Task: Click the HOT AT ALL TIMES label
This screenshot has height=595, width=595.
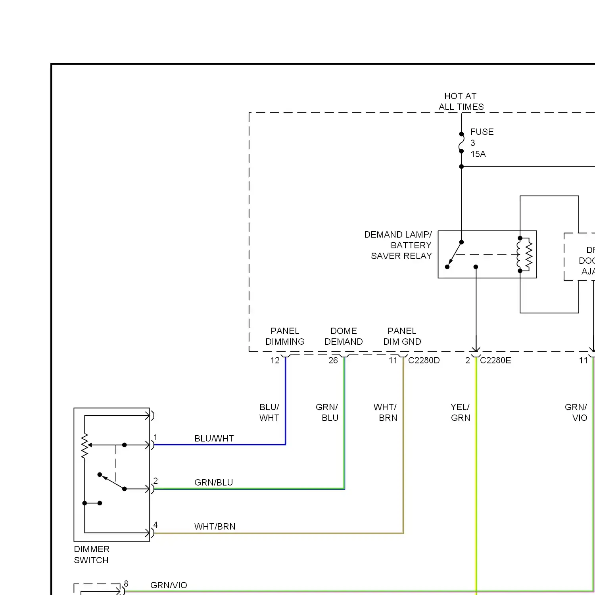Action: (x=461, y=102)
